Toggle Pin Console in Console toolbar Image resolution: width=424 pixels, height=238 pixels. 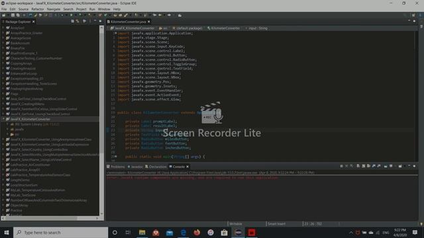pos(386,166)
